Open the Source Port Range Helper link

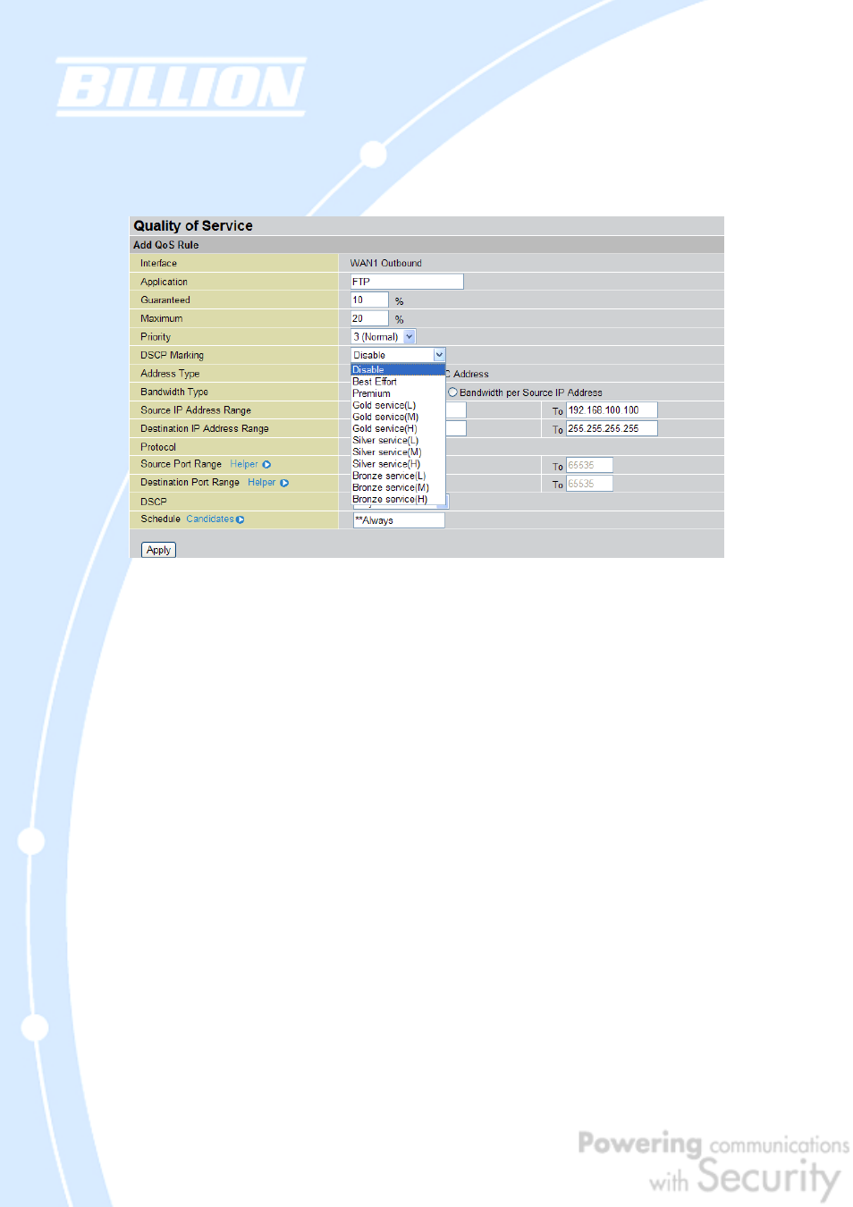click(243, 465)
